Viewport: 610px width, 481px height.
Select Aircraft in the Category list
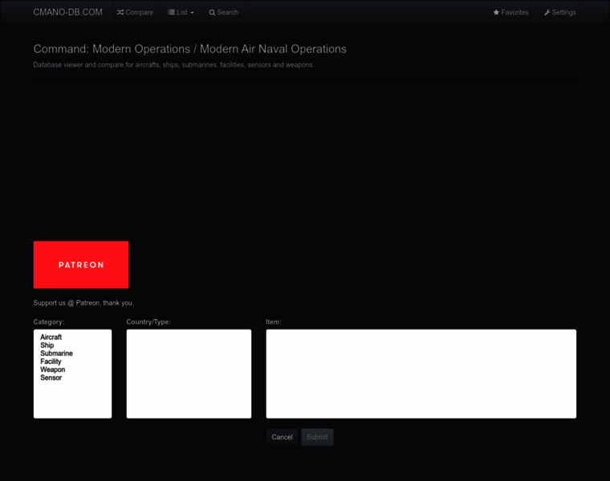(x=51, y=338)
